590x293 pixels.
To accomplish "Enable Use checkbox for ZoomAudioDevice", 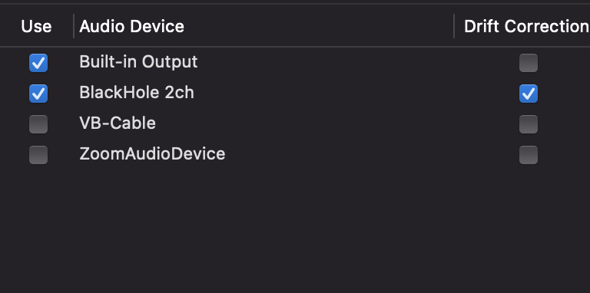I will [x=38, y=155].
